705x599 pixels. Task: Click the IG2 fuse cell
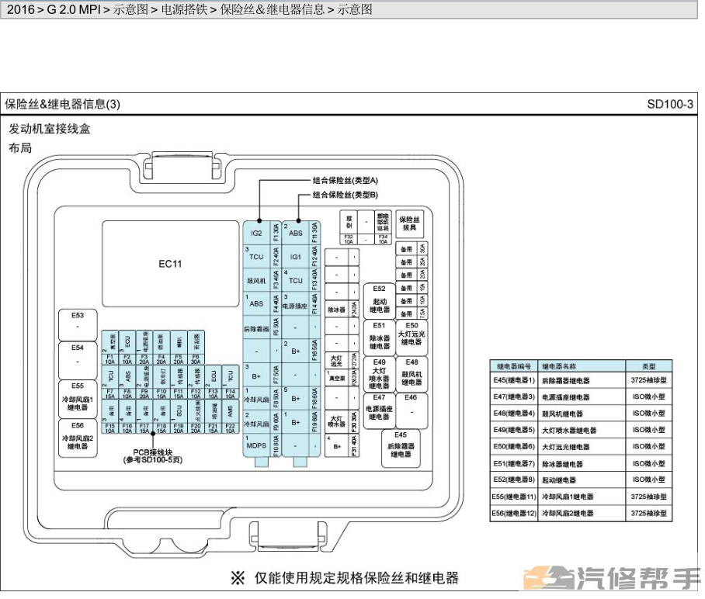point(257,233)
